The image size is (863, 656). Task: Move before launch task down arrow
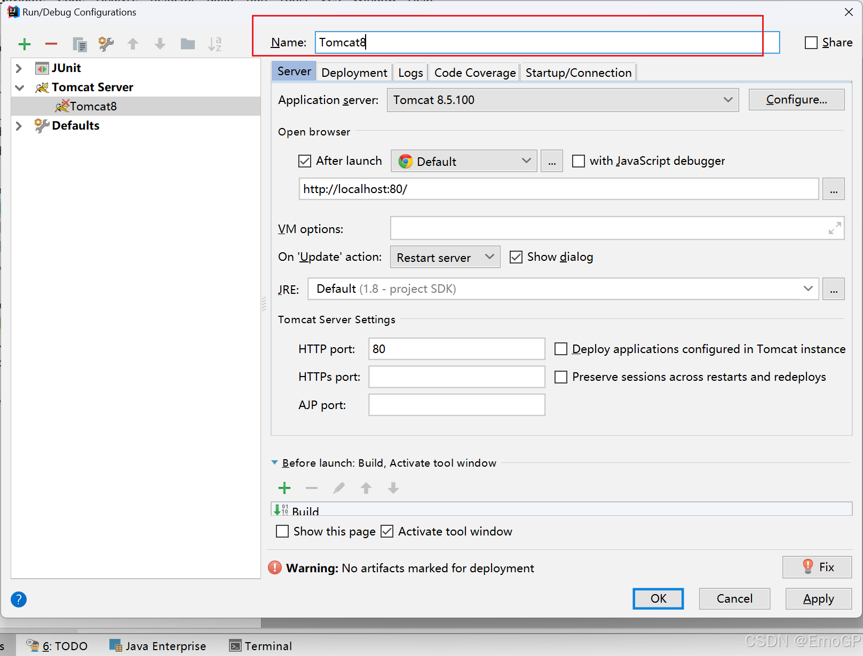(393, 488)
